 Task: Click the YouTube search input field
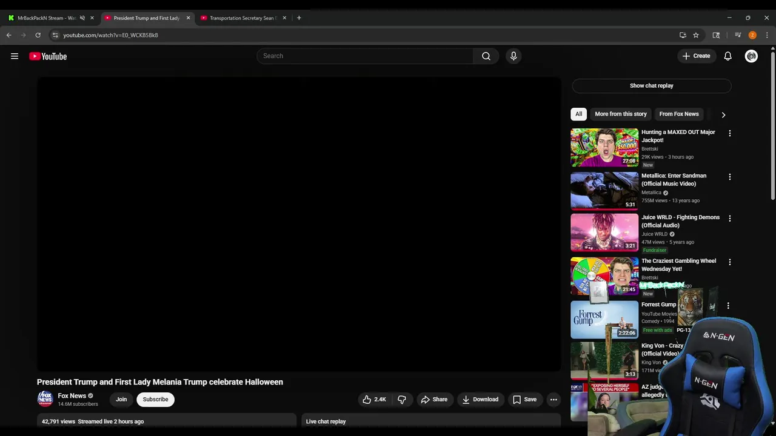365,56
